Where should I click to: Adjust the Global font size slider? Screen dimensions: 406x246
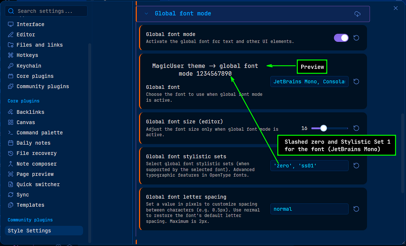click(x=330, y=128)
